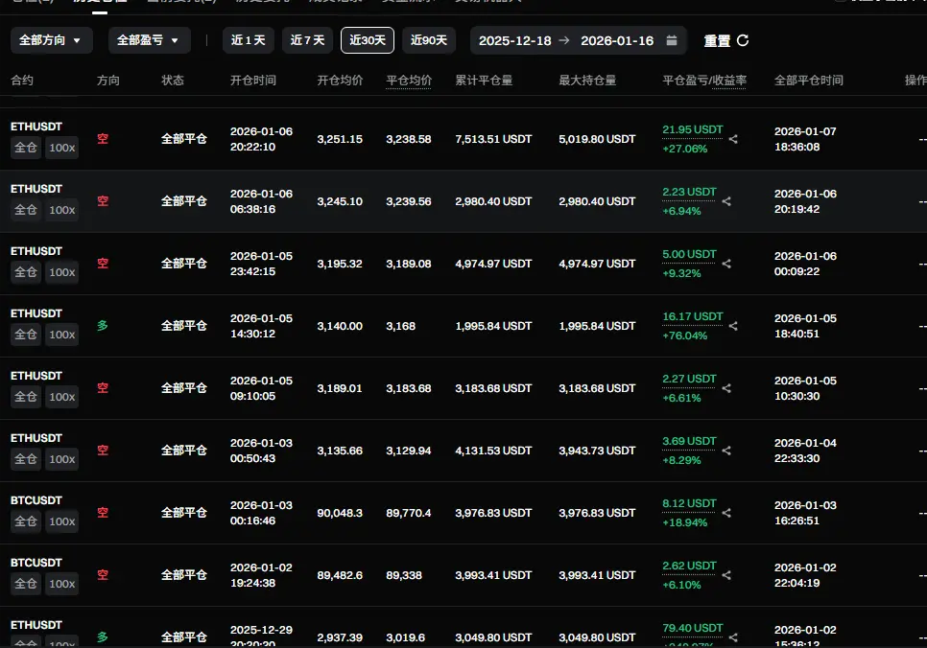Select the 近90天 time range

click(429, 40)
